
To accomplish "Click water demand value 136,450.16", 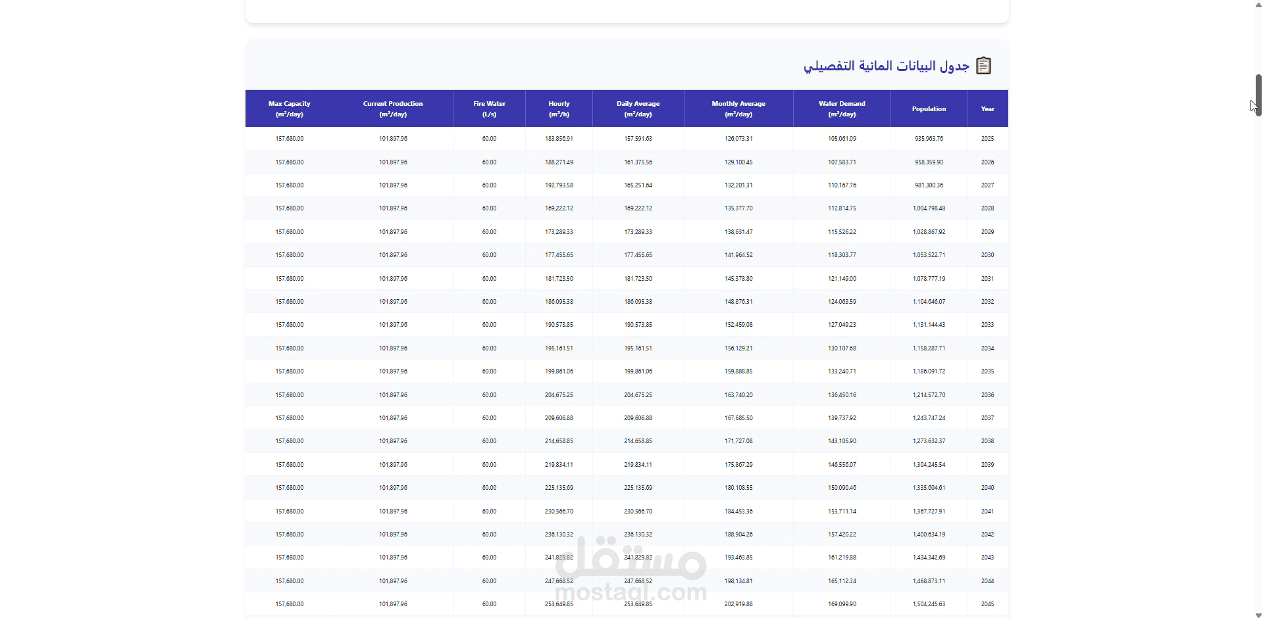I will [842, 395].
